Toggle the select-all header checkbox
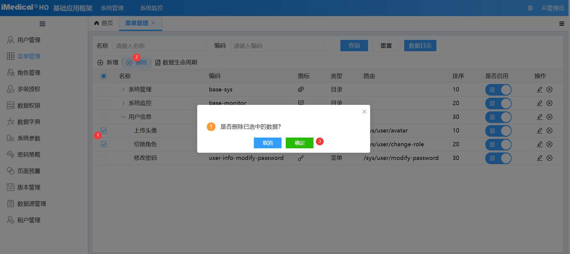The height and width of the screenshot is (254, 570). [x=104, y=76]
